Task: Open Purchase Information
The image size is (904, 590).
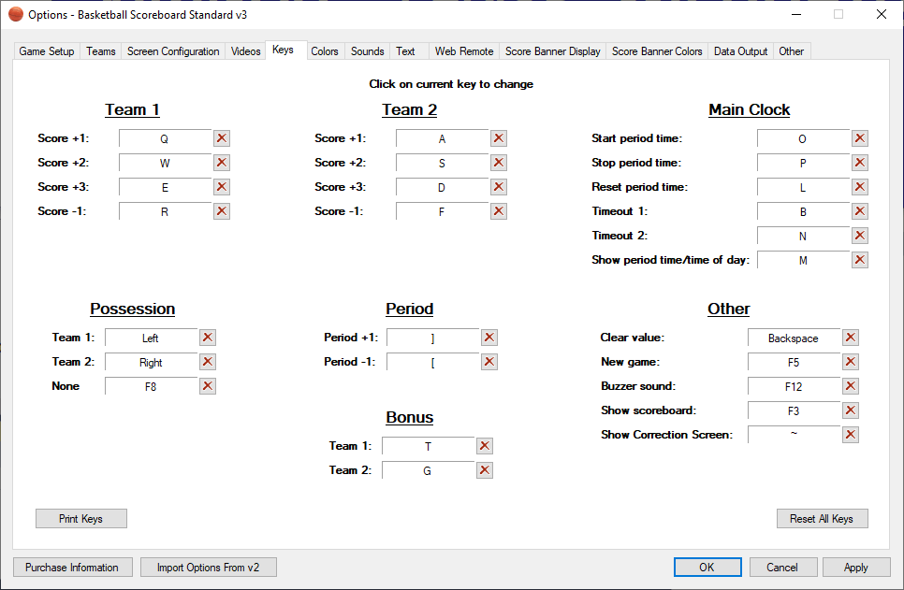Action: point(72,567)
